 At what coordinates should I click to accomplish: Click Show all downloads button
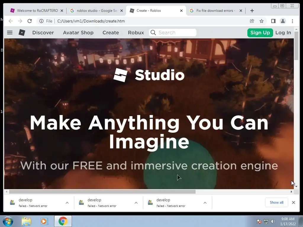pos(277,202)
